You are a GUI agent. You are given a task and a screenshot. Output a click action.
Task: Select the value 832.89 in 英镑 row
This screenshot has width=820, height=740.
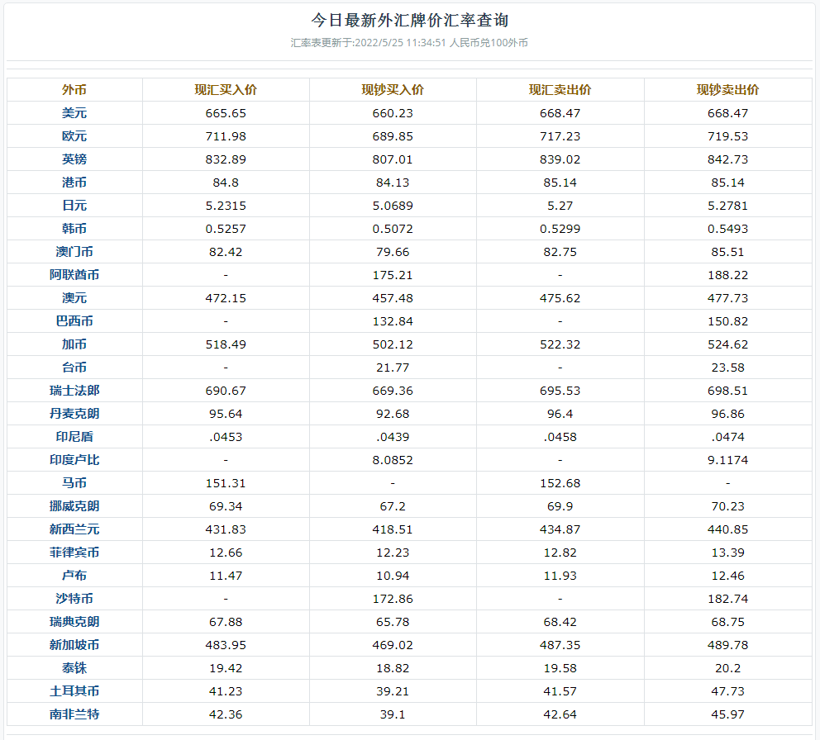tap(226, 159)
